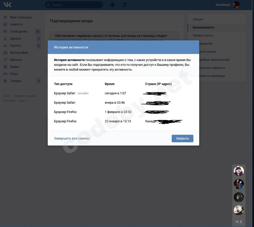Image resolution: width=254 pixels, height=227 pixels.
Task: Click the search magnifier icon
Action: pyautogui.click(x=48, y=5)
